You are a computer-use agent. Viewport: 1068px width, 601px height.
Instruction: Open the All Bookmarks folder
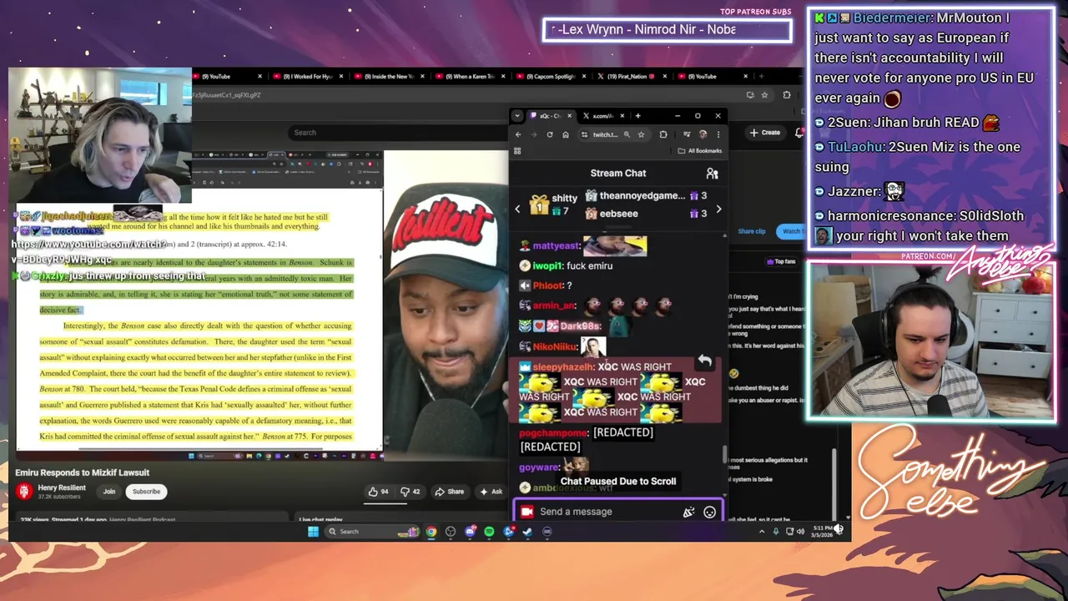point(700,151)
